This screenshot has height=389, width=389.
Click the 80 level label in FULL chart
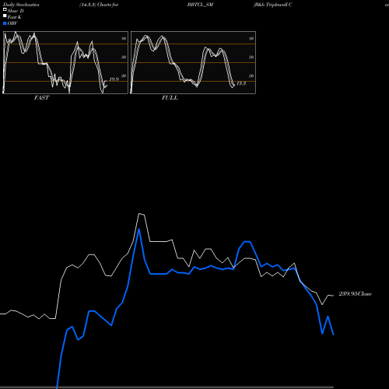pyautogui.click(x=251, y=39)
